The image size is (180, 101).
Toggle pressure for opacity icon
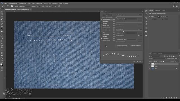43,6
